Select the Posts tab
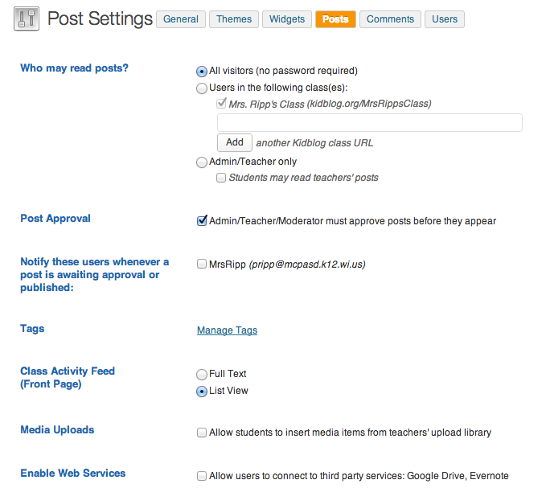Image resolution: width=546 pixels, height=488 pixels. pyautogui.click(x=335, y=19)
